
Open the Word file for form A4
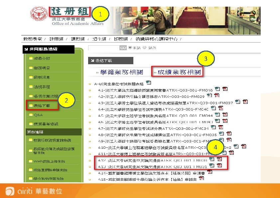pos(213,108)
